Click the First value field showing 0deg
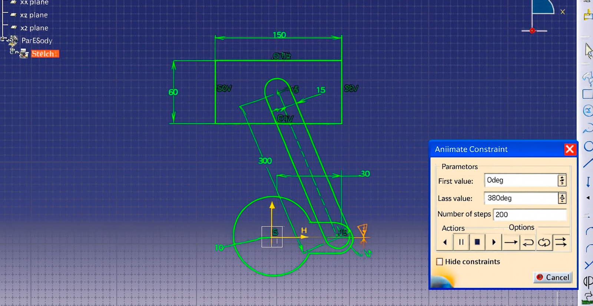Screen dimensions: 593x306 click(520, 181)
